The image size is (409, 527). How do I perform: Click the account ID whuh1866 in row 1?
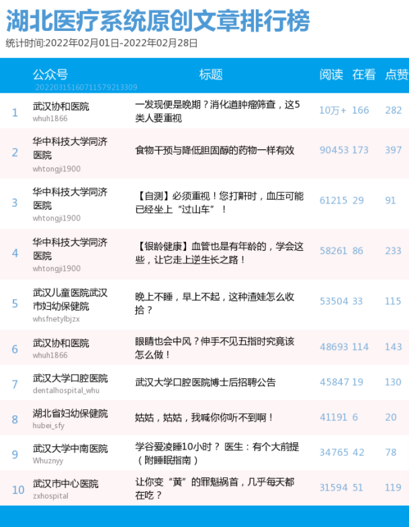[x=50, y=118]
